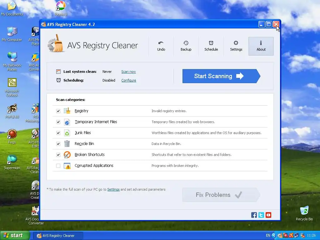Viewport: 320px width, 240px height.
Task: Click the Last system clean calendar icon
Action: pos(58,72)
